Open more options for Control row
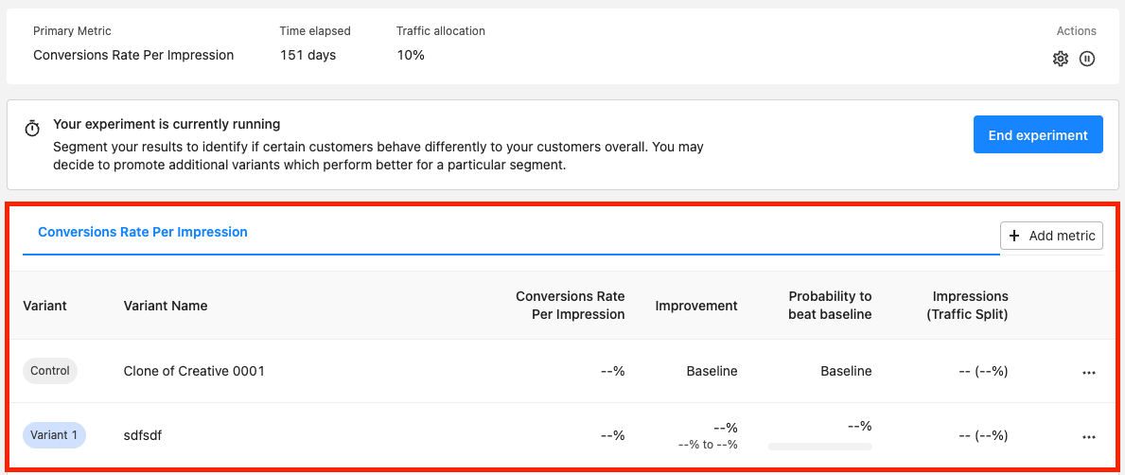Screen dimensions: 1125x475 pyautogui.click(x=1088, y=373)
